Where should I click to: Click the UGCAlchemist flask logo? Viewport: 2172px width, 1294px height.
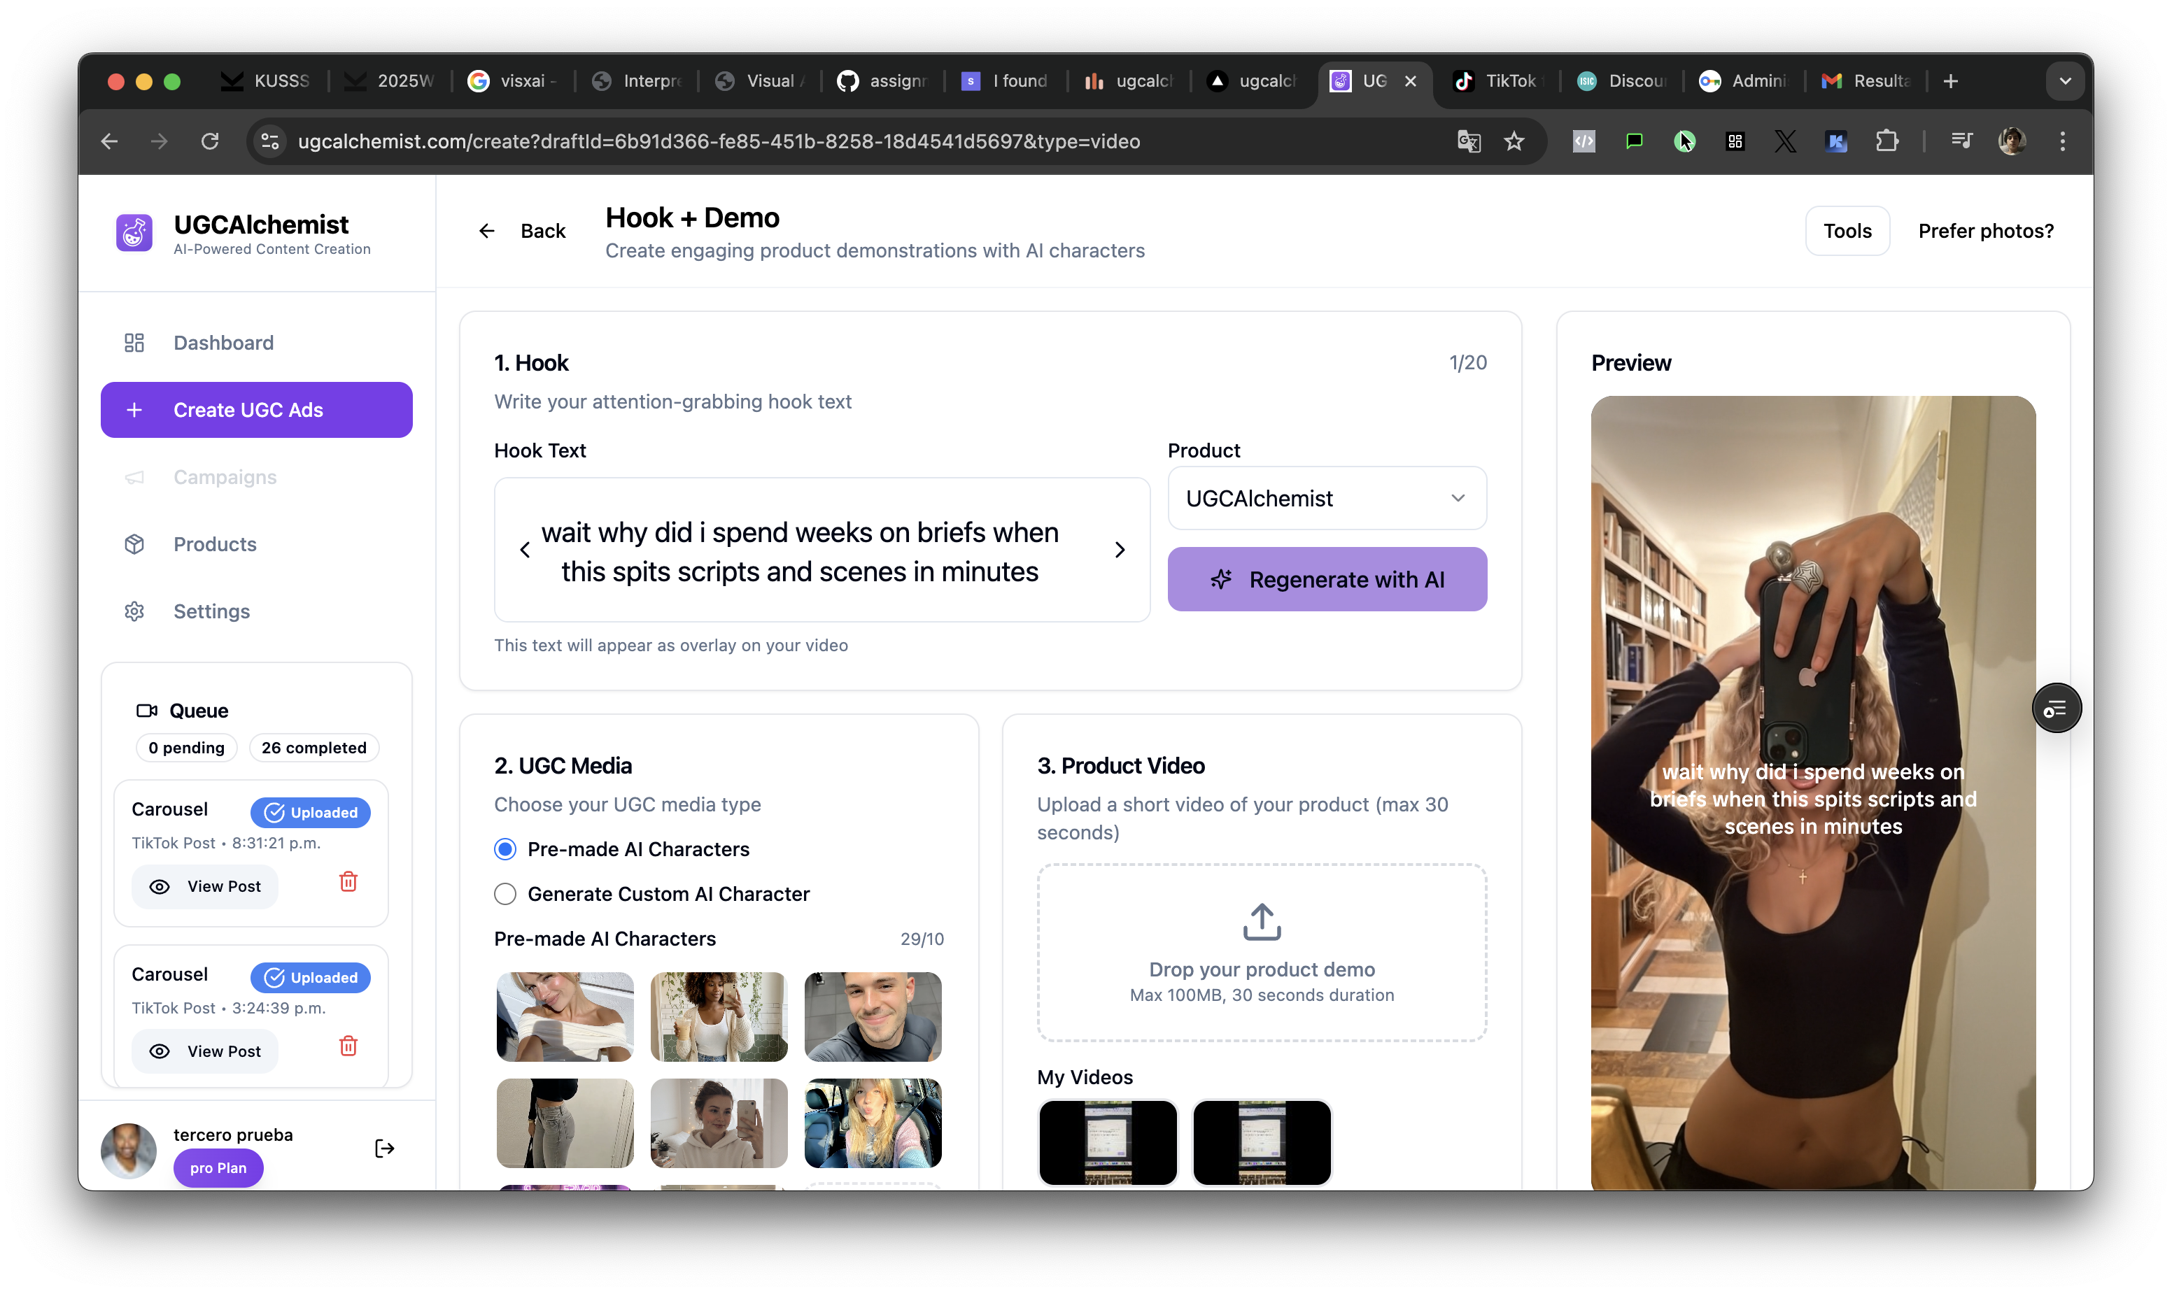[x=134, y=233]
